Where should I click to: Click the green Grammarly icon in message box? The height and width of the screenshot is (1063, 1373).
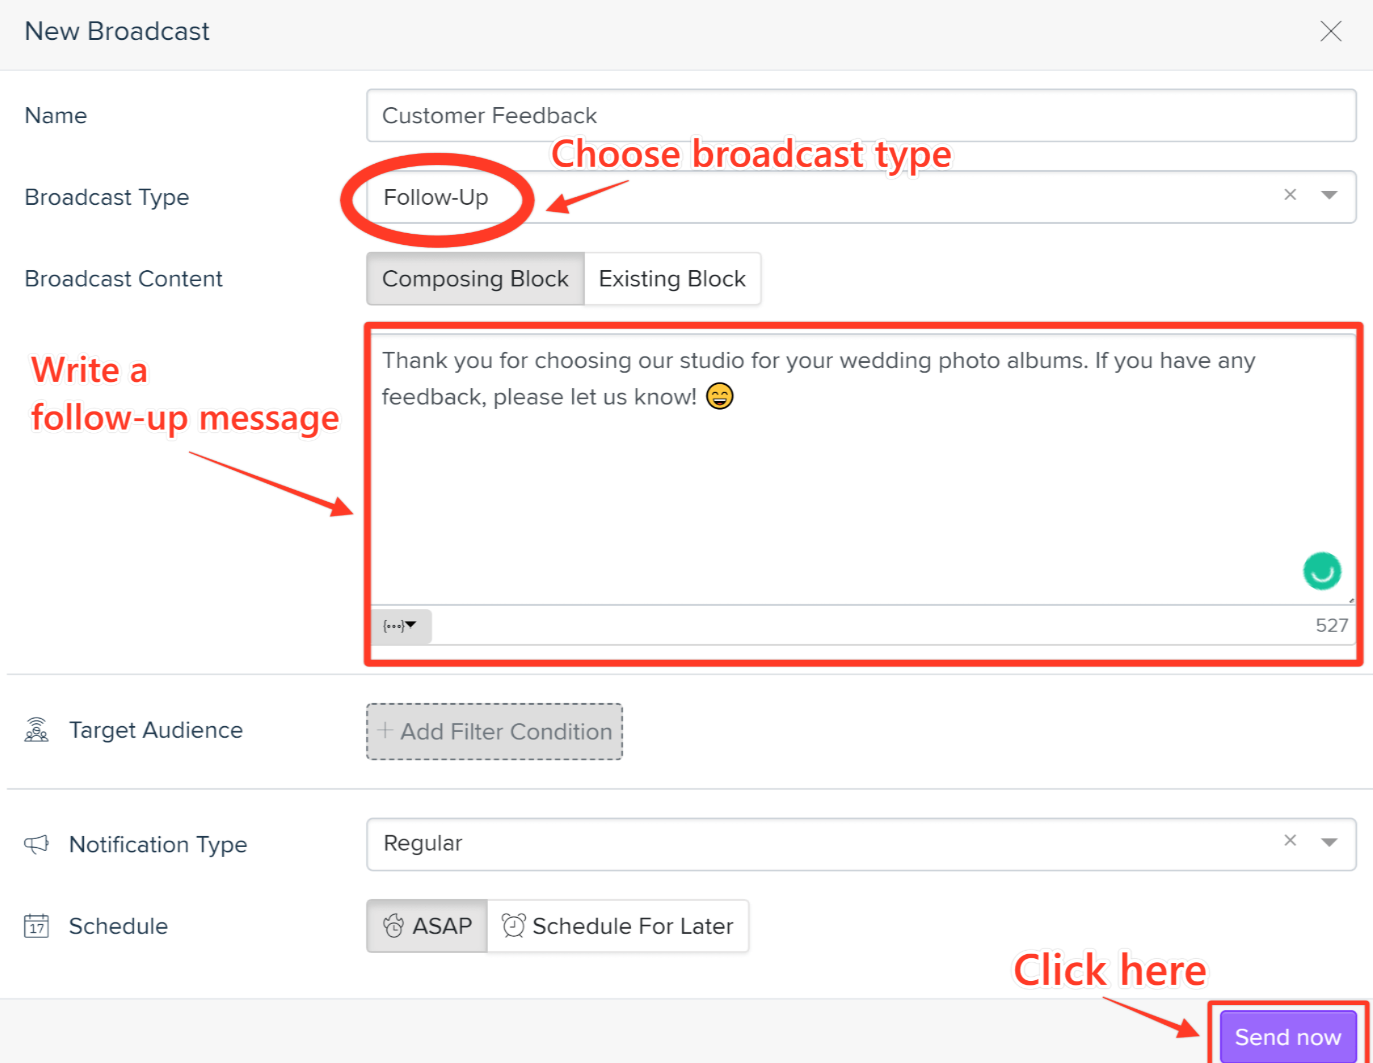pyautogui.click(x=1322, y=571)
